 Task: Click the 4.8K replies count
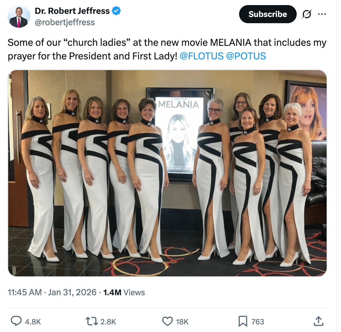33,322
